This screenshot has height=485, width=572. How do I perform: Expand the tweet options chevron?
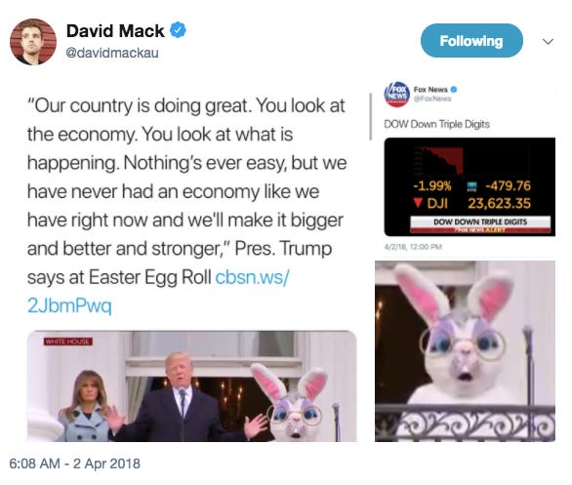(x=548, y=42)
